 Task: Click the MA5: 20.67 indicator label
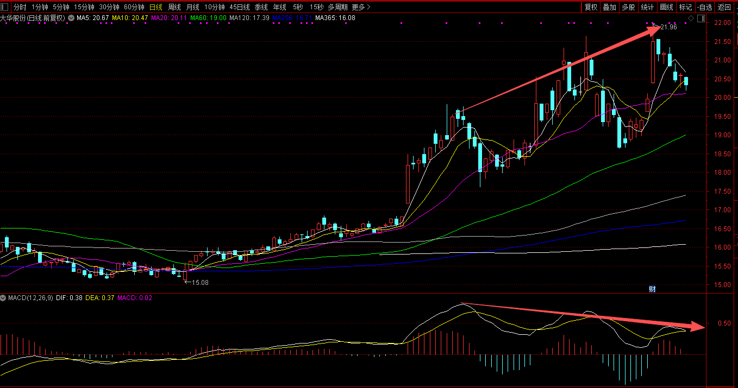tap(92, 18)
